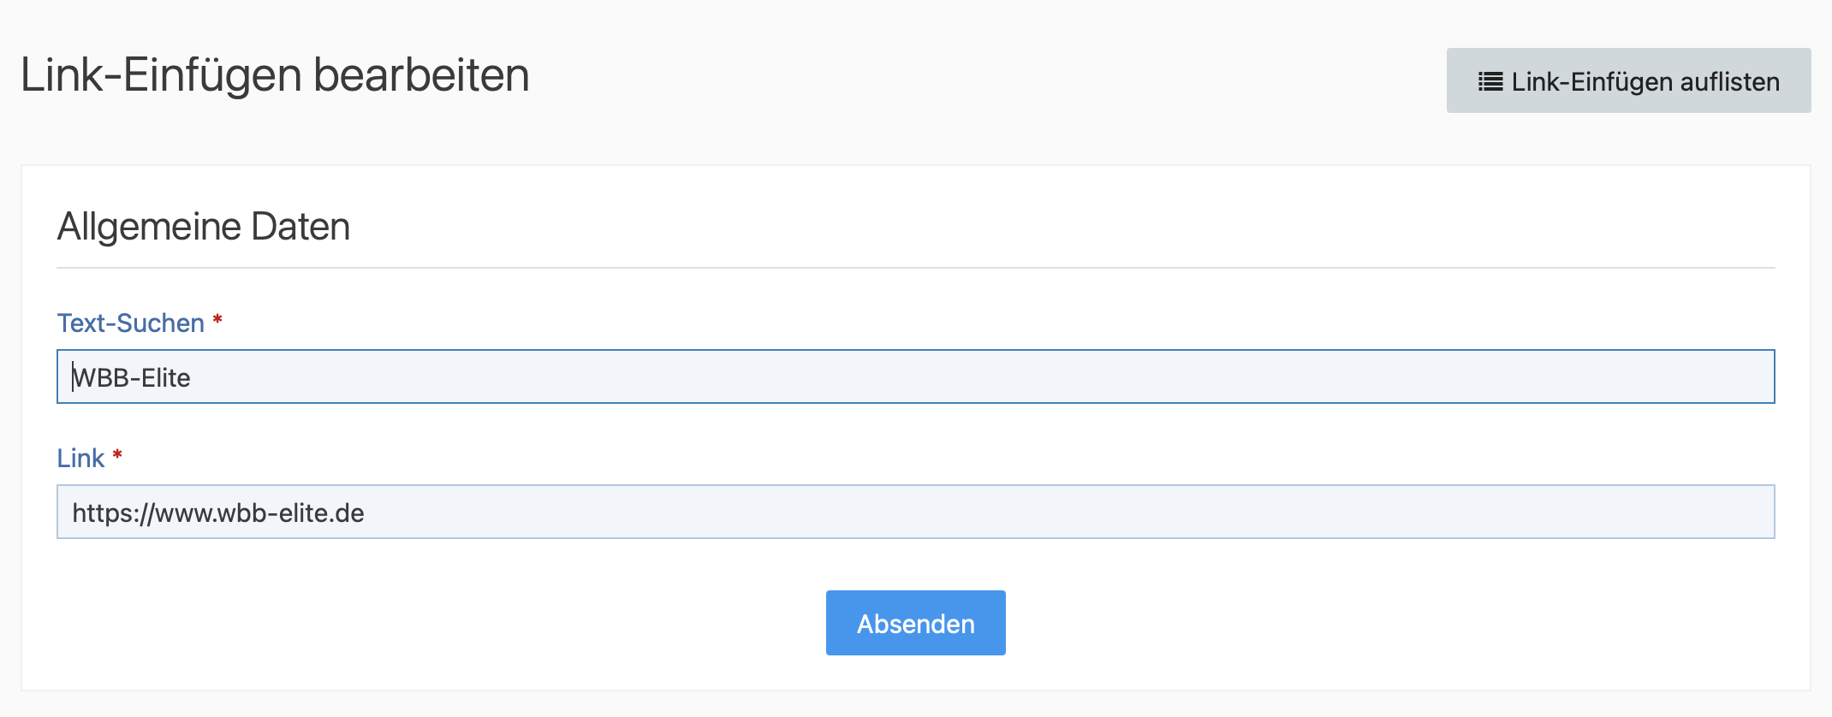Click the empty right end of the Text-Suchen field
This screenshot has width=1832, height=717.
[x=1669, y=376]
